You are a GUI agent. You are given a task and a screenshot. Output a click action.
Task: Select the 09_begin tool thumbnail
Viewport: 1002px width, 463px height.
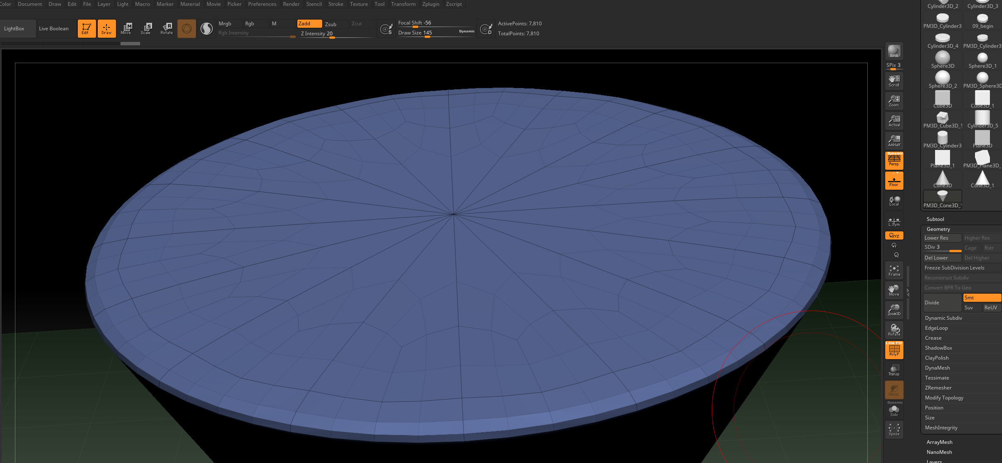(x=982, y=20)
